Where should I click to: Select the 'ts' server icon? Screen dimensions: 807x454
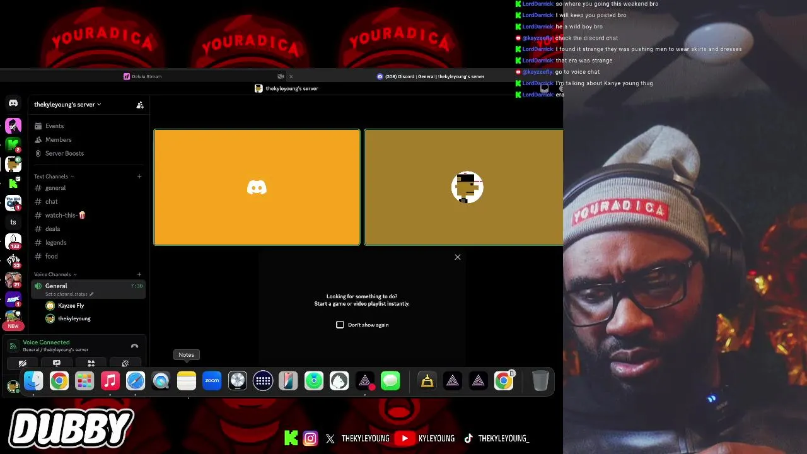[x=13, y=222]
